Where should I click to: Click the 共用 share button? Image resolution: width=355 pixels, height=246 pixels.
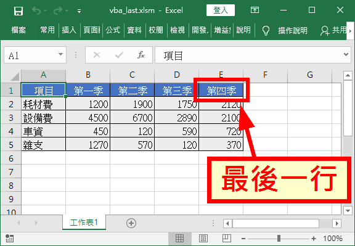333,30
